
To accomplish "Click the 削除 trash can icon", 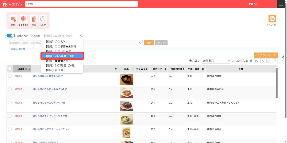I will 34,19.
